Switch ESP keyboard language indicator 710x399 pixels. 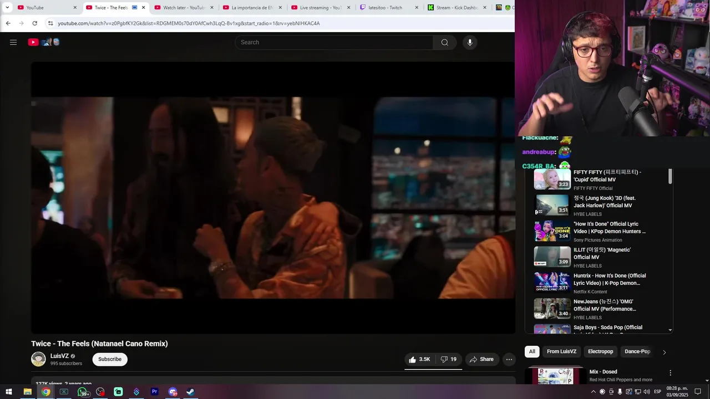click(x=658, y=392)
